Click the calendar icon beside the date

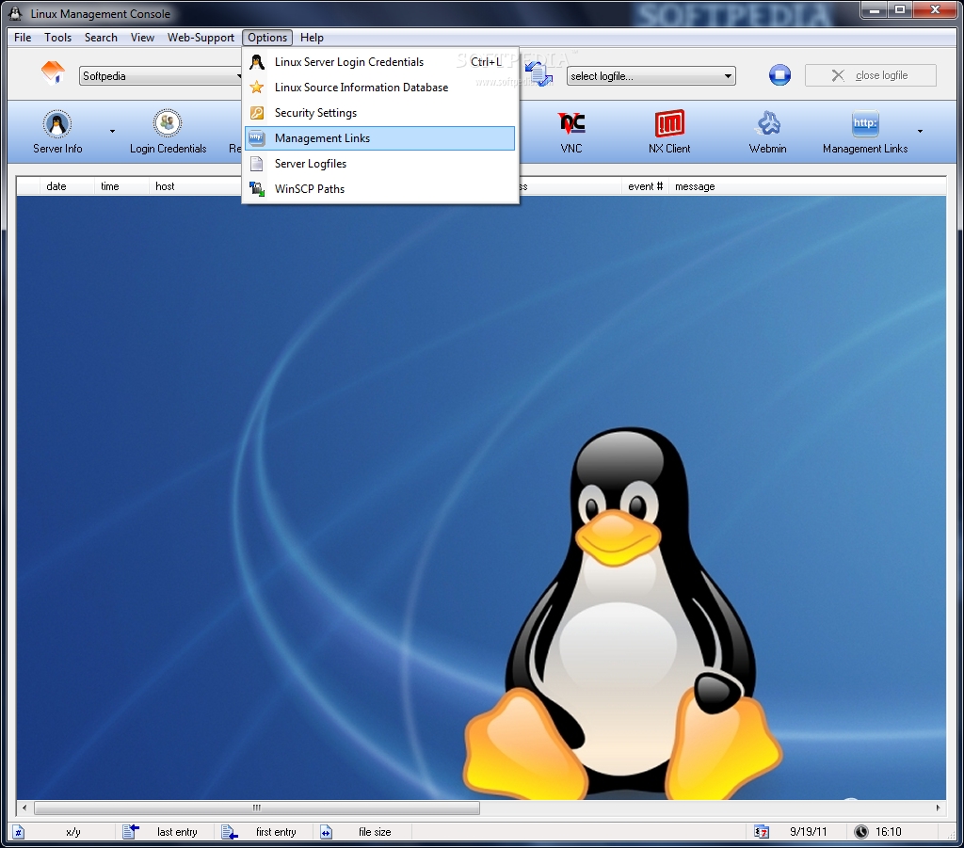761,832
